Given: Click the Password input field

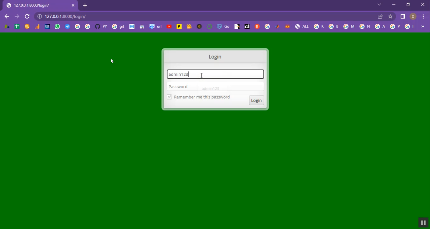Looking at the screenshot, I should [215, 87].
